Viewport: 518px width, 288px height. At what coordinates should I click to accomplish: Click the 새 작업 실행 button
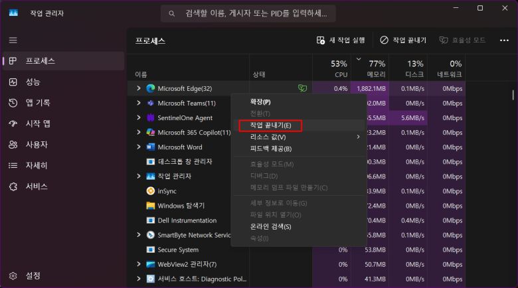pos(341,40)
